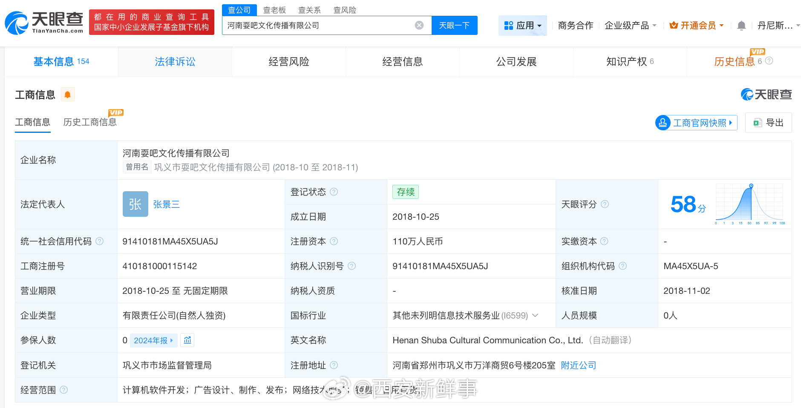Viewport: 801px width, 408px height.
Task: Click the help icon beside 天眼评分
Action: pyautogui.click(x=605, y=204)
